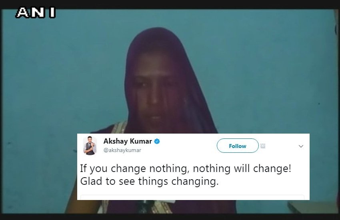Viewport: 340px width, 220px height.
Task: Follow Akshay Kumar's account
Action: tap(238, 146)
